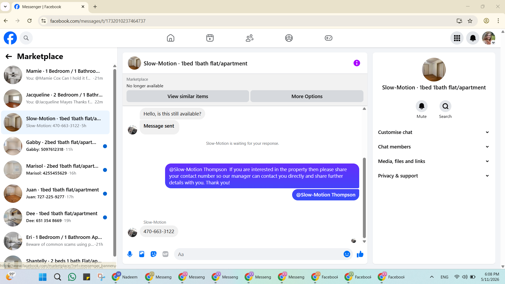Viewport: 505px width, 284px height.
Task: Expand Chat members section
Action: pyautogui.click(x=434, y=147)
